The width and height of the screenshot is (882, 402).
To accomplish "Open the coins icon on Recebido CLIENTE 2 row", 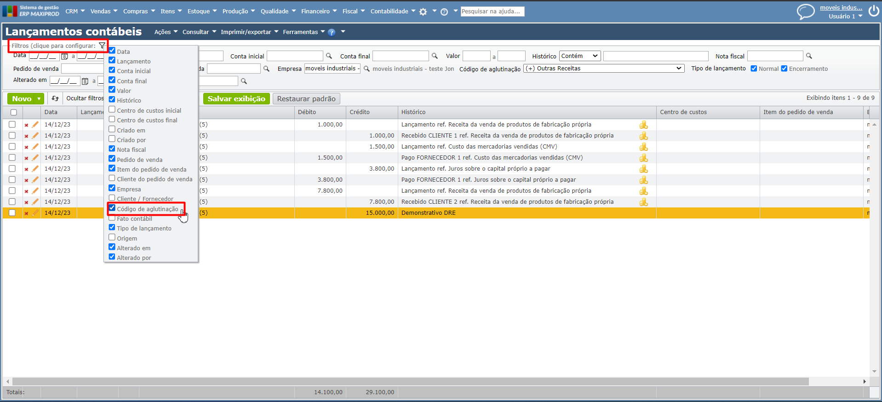I will (644, 202).
